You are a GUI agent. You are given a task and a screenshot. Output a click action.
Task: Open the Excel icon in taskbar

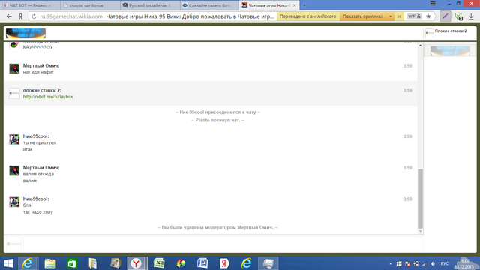pos(159,263)
